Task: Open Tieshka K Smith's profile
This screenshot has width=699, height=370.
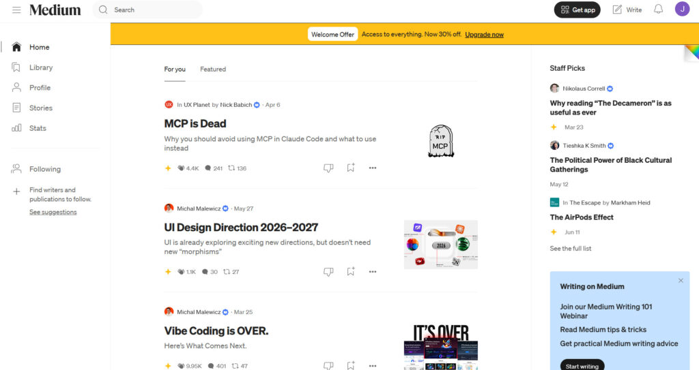Action: pos(584,146)
